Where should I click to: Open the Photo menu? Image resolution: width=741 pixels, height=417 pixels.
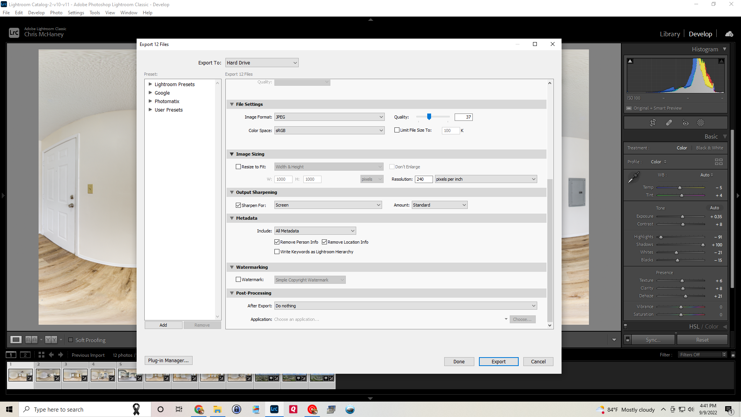[56, 12]
